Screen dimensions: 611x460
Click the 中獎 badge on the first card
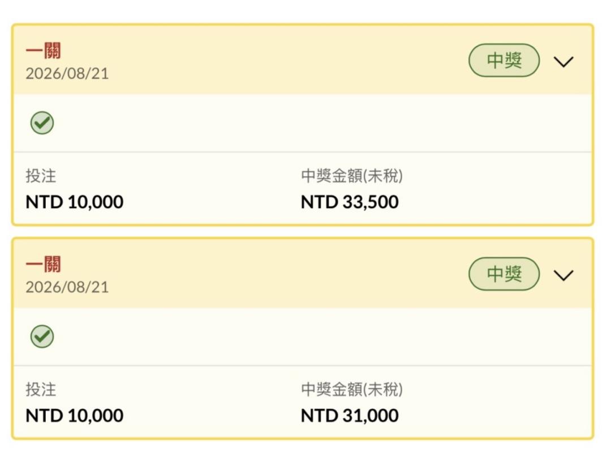pos(504,60)
